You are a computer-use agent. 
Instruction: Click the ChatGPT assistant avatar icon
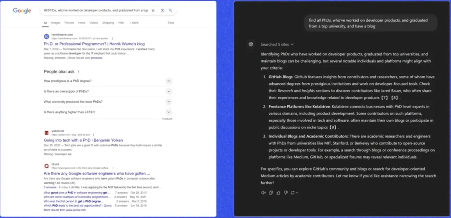[x=251, y=44]
